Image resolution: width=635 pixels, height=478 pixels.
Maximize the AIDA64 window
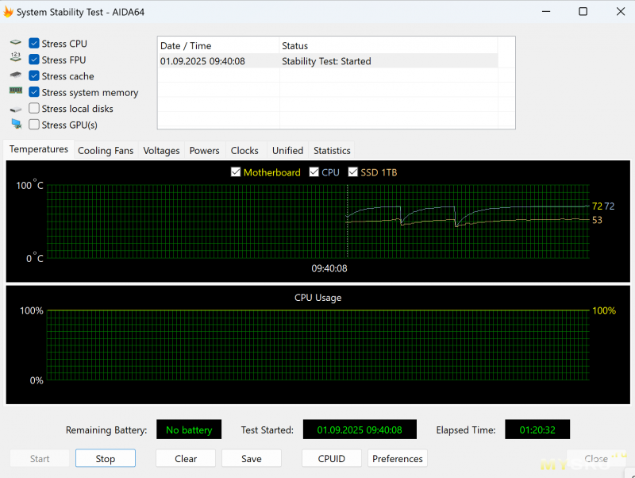pyautogui.click(x=583, y=11)
